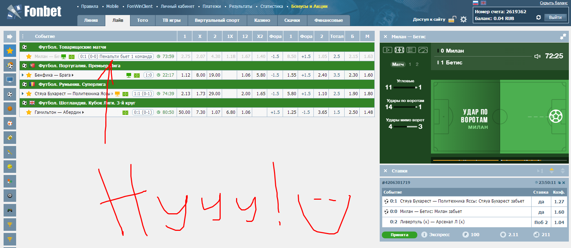Viewport: 571px width, 248px height.
Task: Select the monitor broadcast filter in the sidebar
Action: [x=10, y=80]
